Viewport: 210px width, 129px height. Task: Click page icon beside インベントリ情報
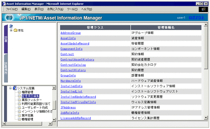coord(19,111)
